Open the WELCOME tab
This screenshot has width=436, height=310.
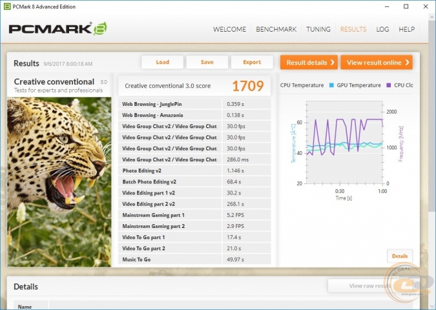click(229, 29)
